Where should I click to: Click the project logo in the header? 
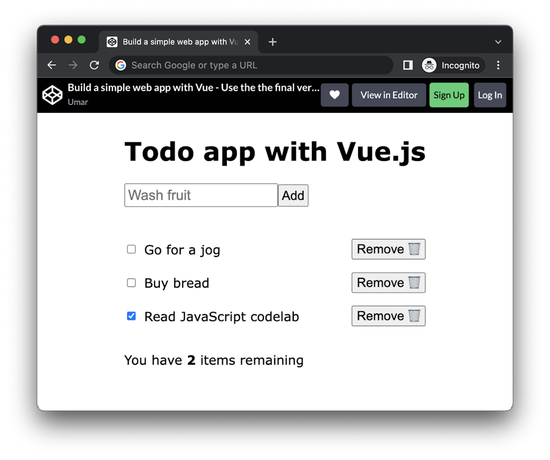click(52, 95)
